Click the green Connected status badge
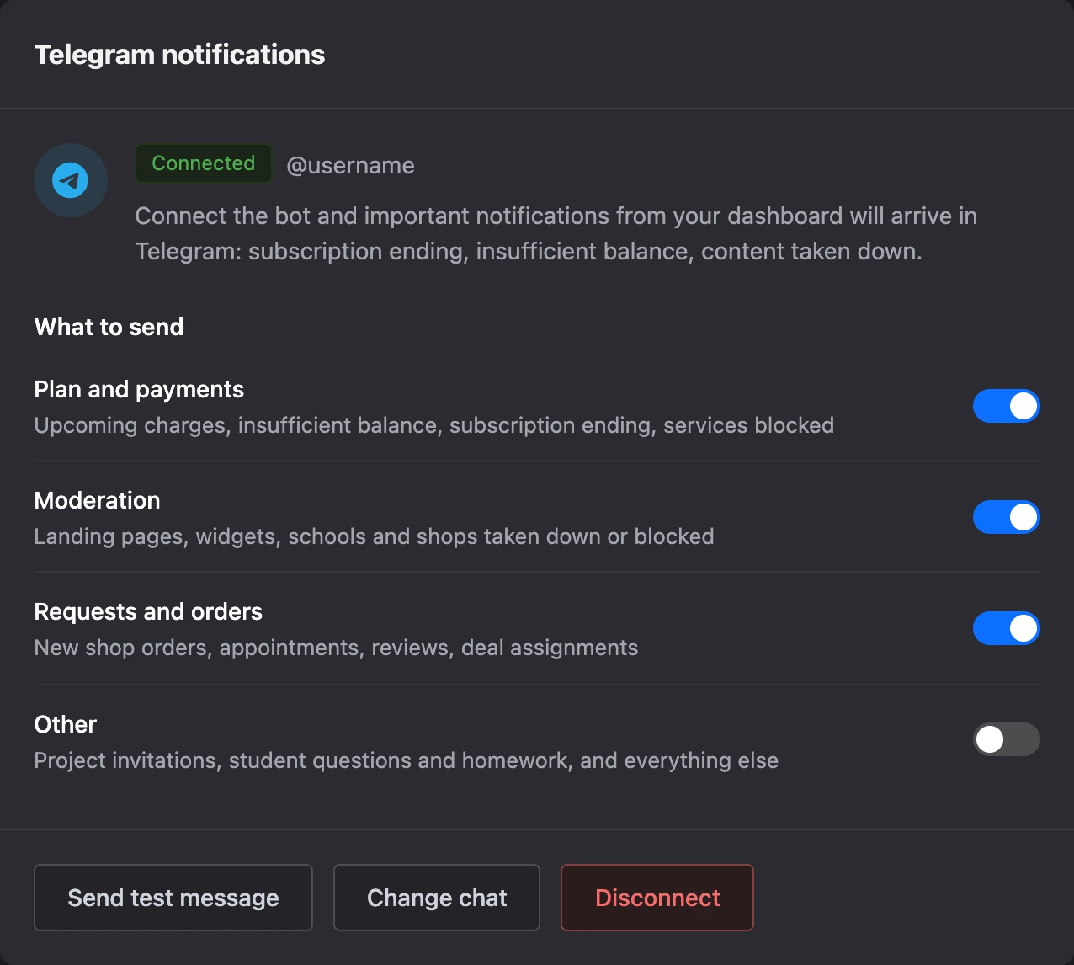 (x=204, y=163)
